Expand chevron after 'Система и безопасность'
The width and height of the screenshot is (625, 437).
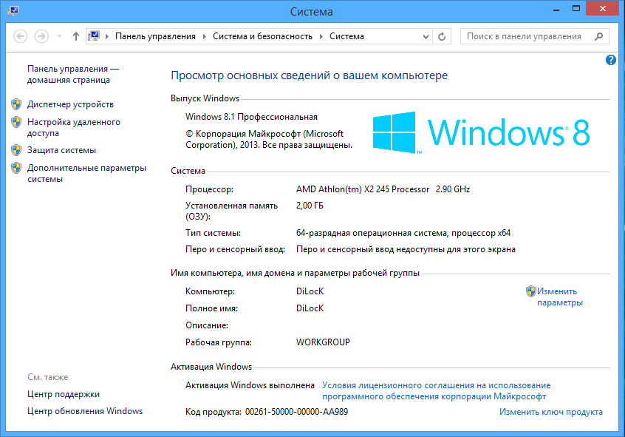click(321, 36)
